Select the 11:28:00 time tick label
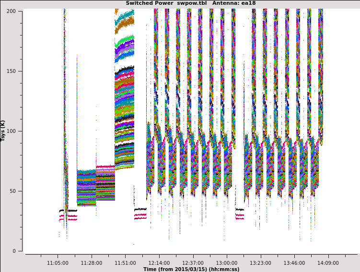The image size is (360, 272). click(x=91, y=263)
